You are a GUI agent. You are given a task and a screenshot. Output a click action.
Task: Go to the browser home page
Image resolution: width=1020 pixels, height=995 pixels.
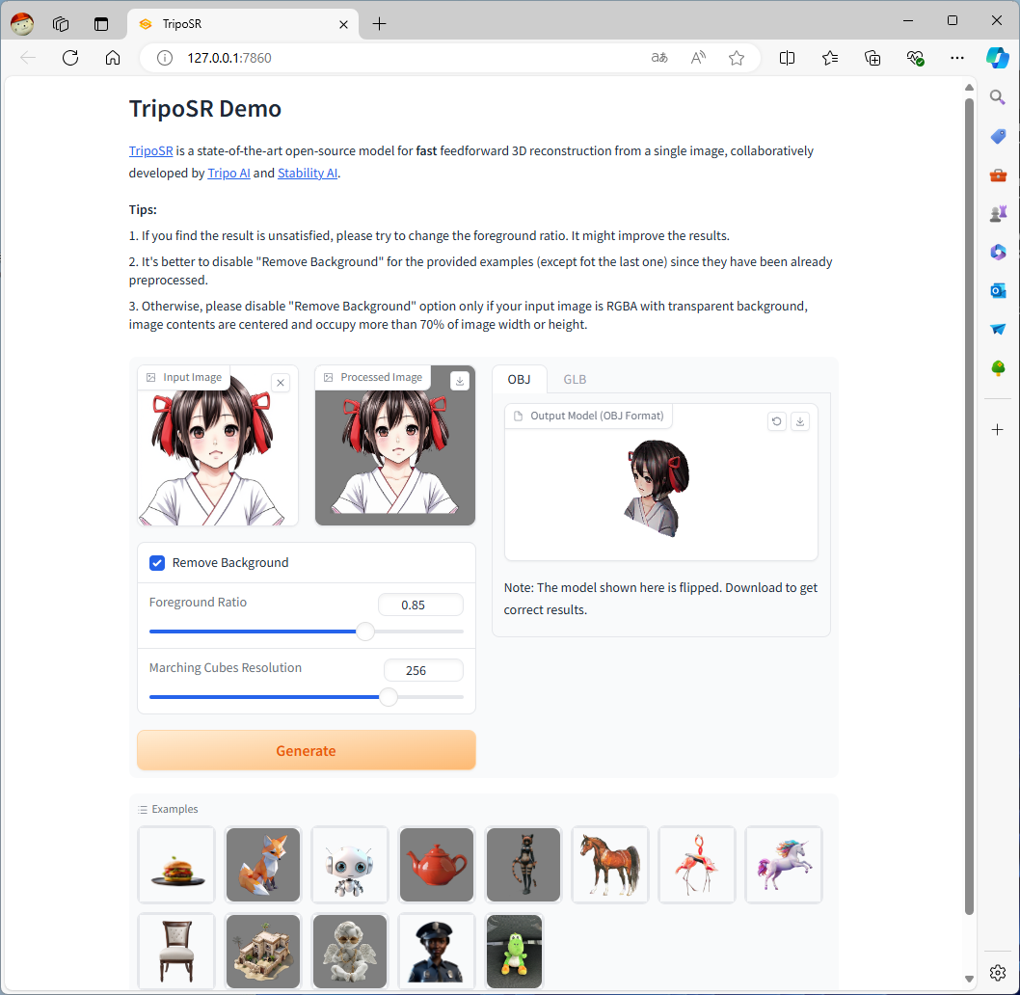pos(113,58)
